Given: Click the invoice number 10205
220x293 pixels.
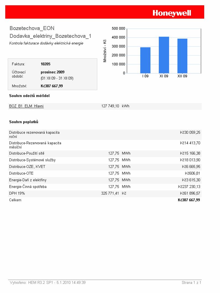Looking at the screenshot, I should [45, 64].
